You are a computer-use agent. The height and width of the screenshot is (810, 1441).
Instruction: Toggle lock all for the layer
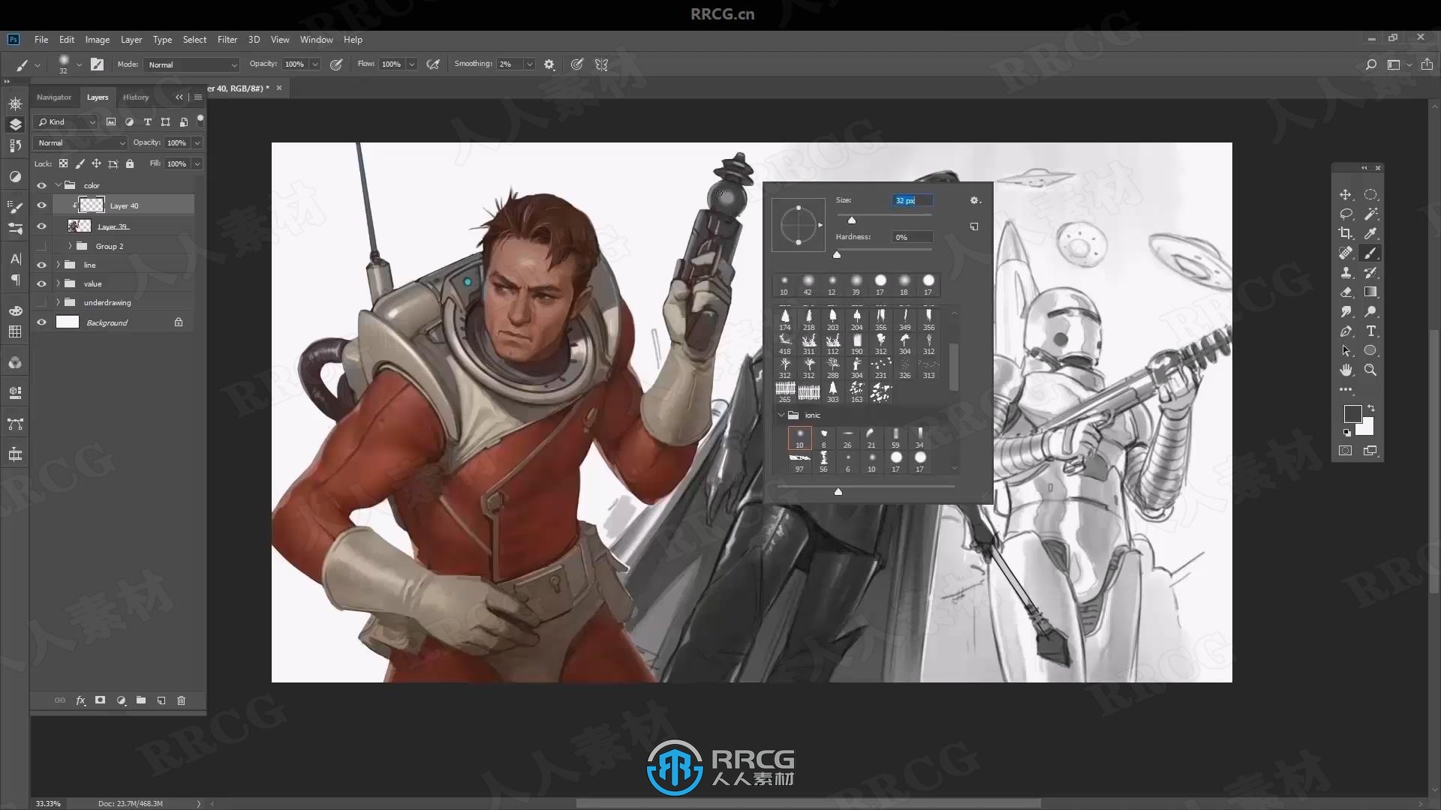tap(130, 163)
